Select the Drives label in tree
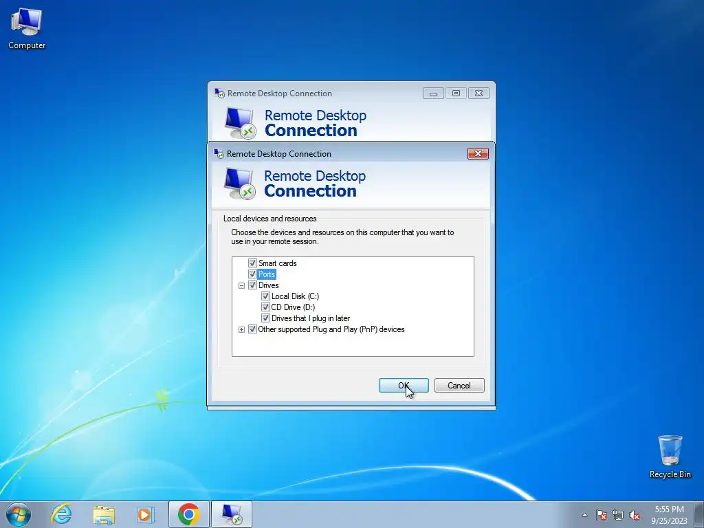 pyautogui.click(x=269, y=285)
